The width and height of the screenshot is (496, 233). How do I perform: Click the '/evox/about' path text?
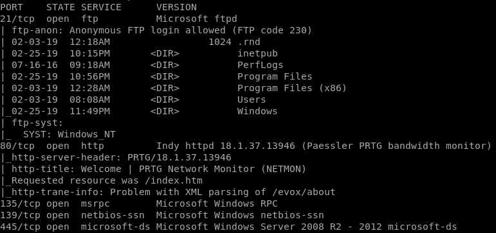point(304,192)
